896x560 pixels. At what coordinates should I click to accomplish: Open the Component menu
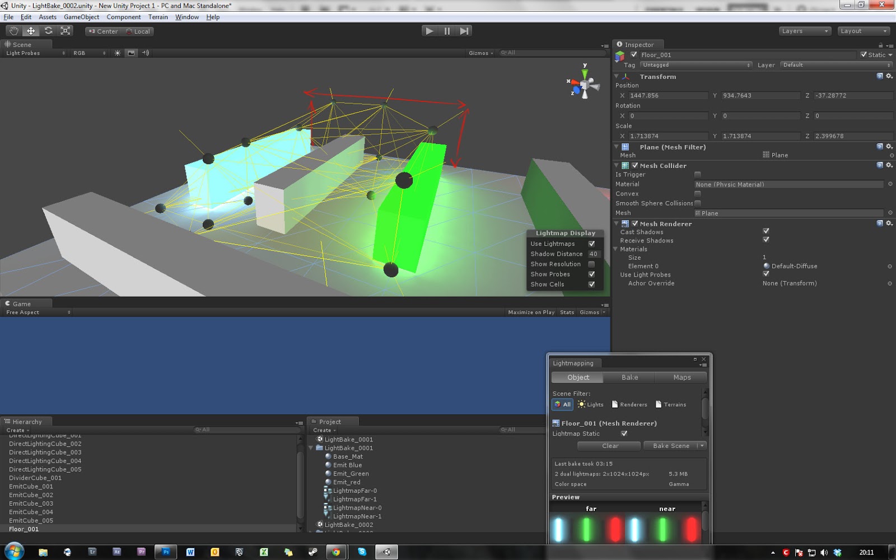tap(124, 17)
